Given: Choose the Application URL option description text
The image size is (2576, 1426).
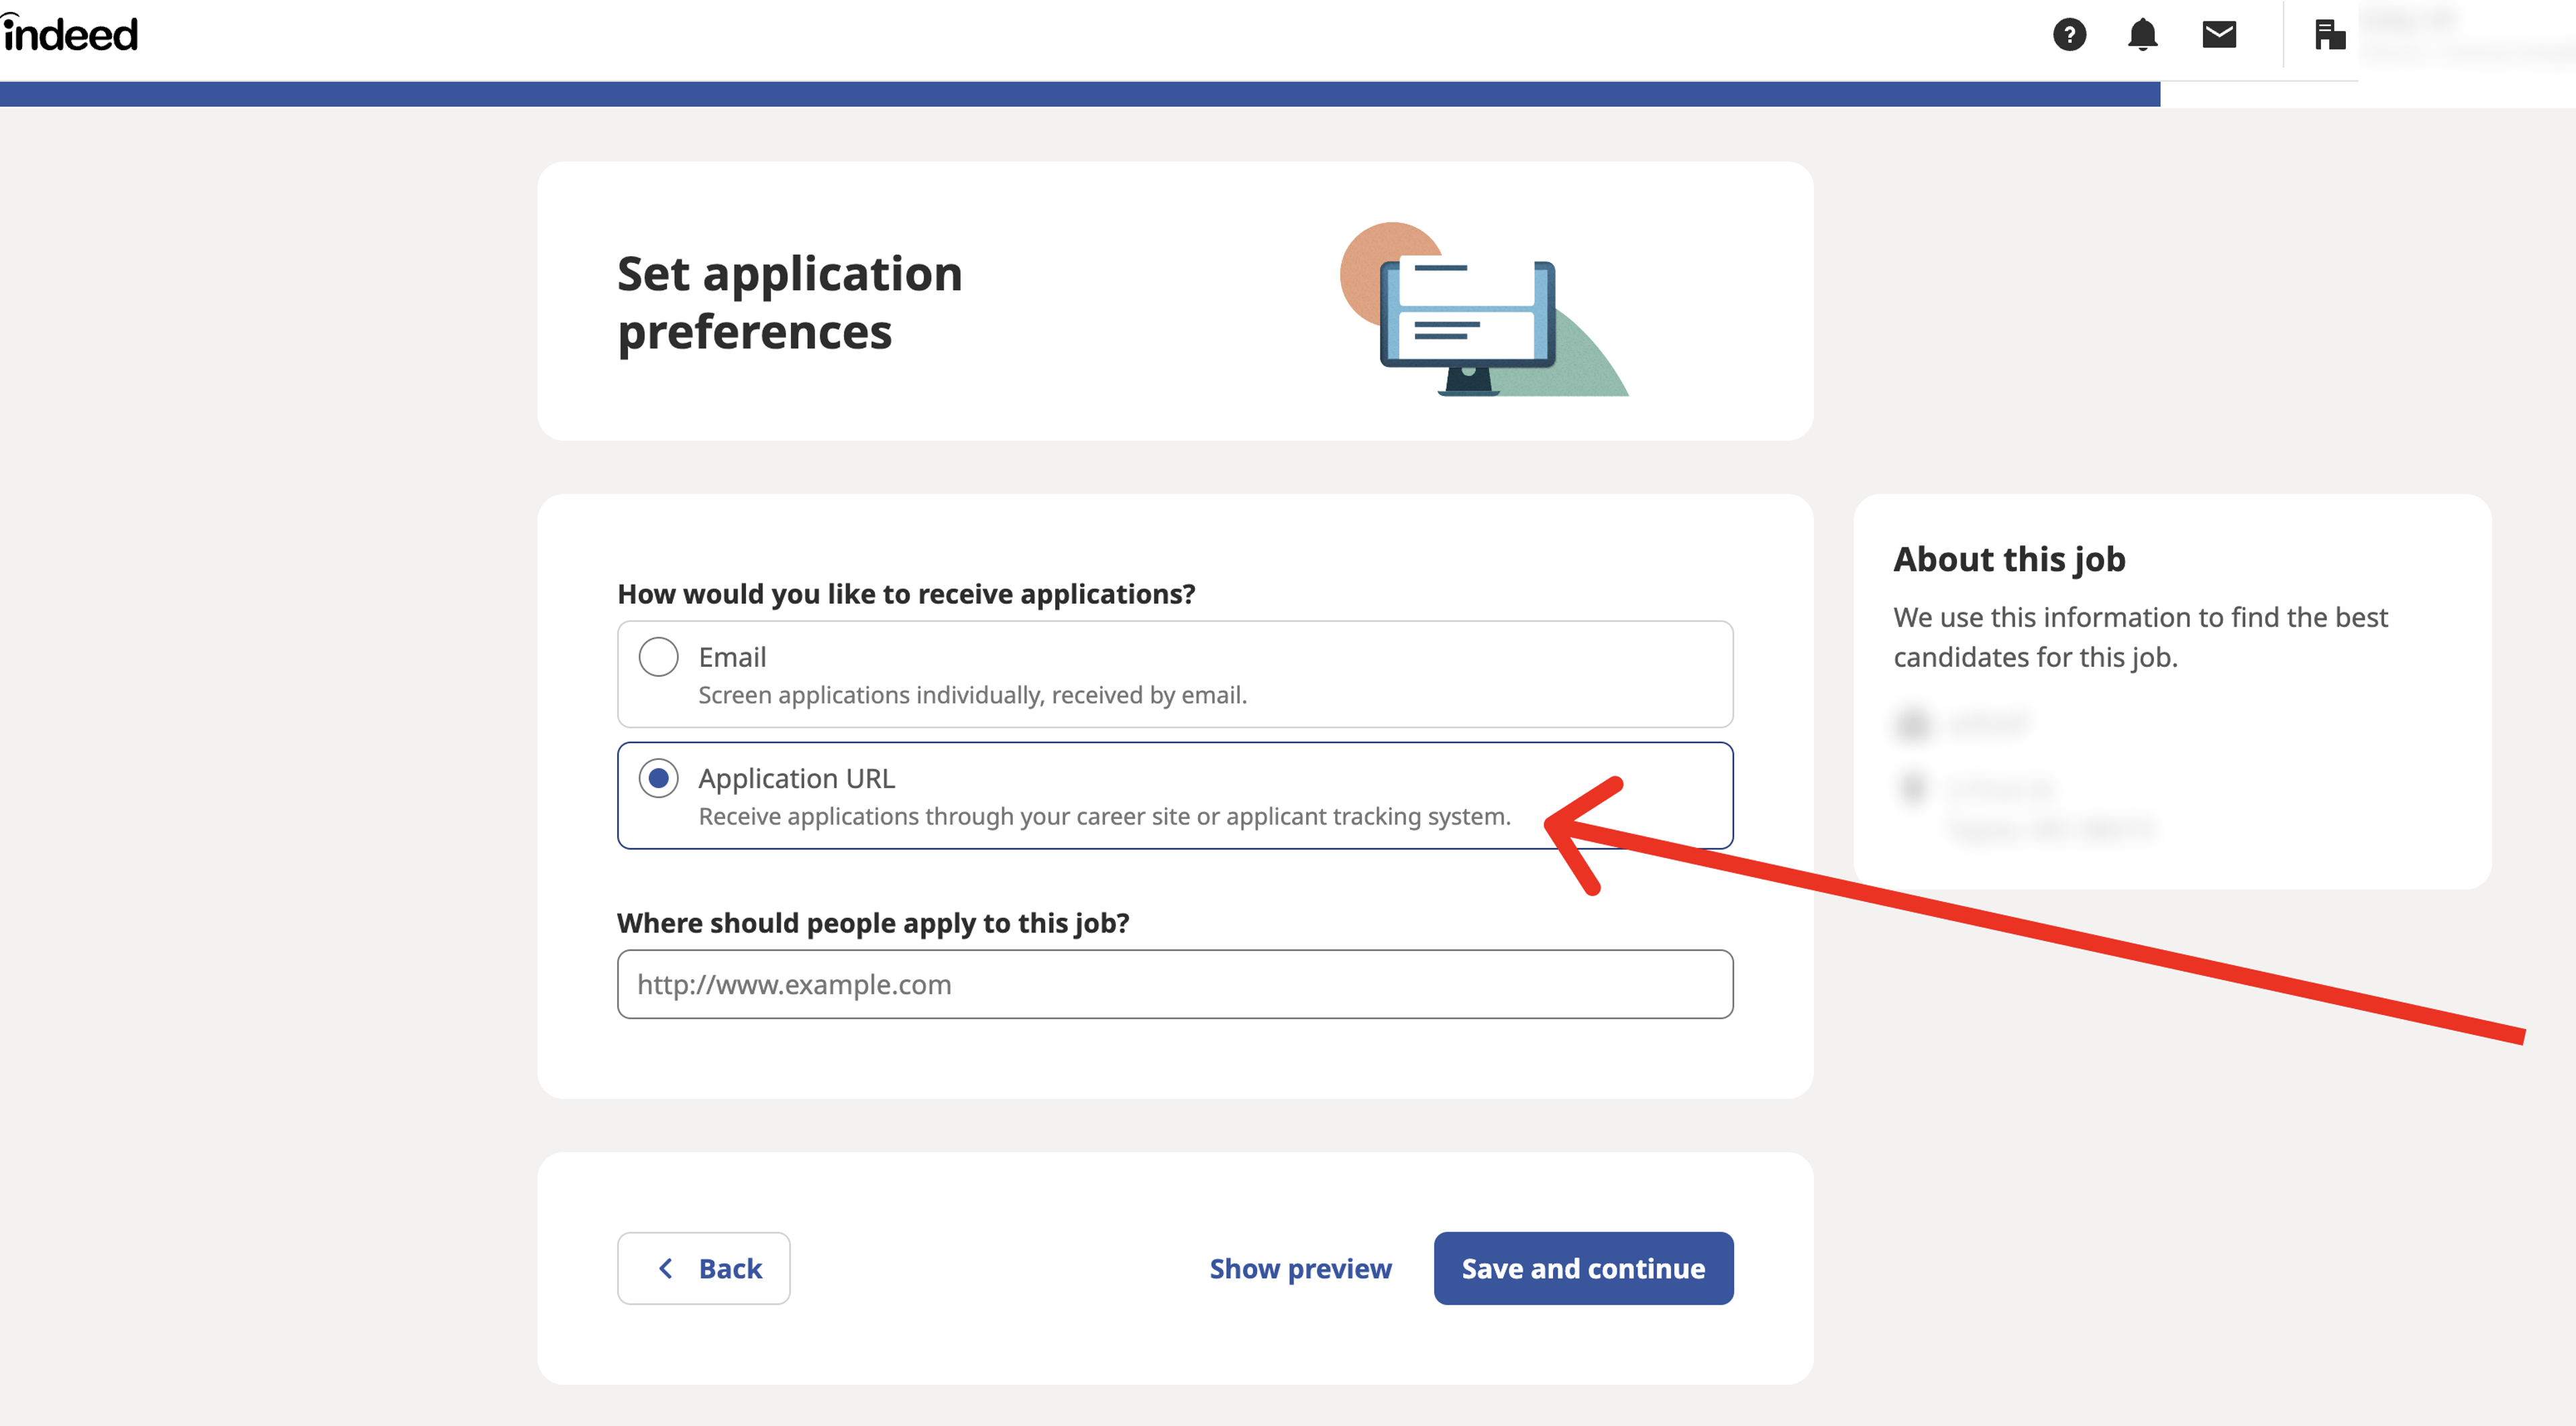Looking at the screenshot, I should [x=1104, y=816].
